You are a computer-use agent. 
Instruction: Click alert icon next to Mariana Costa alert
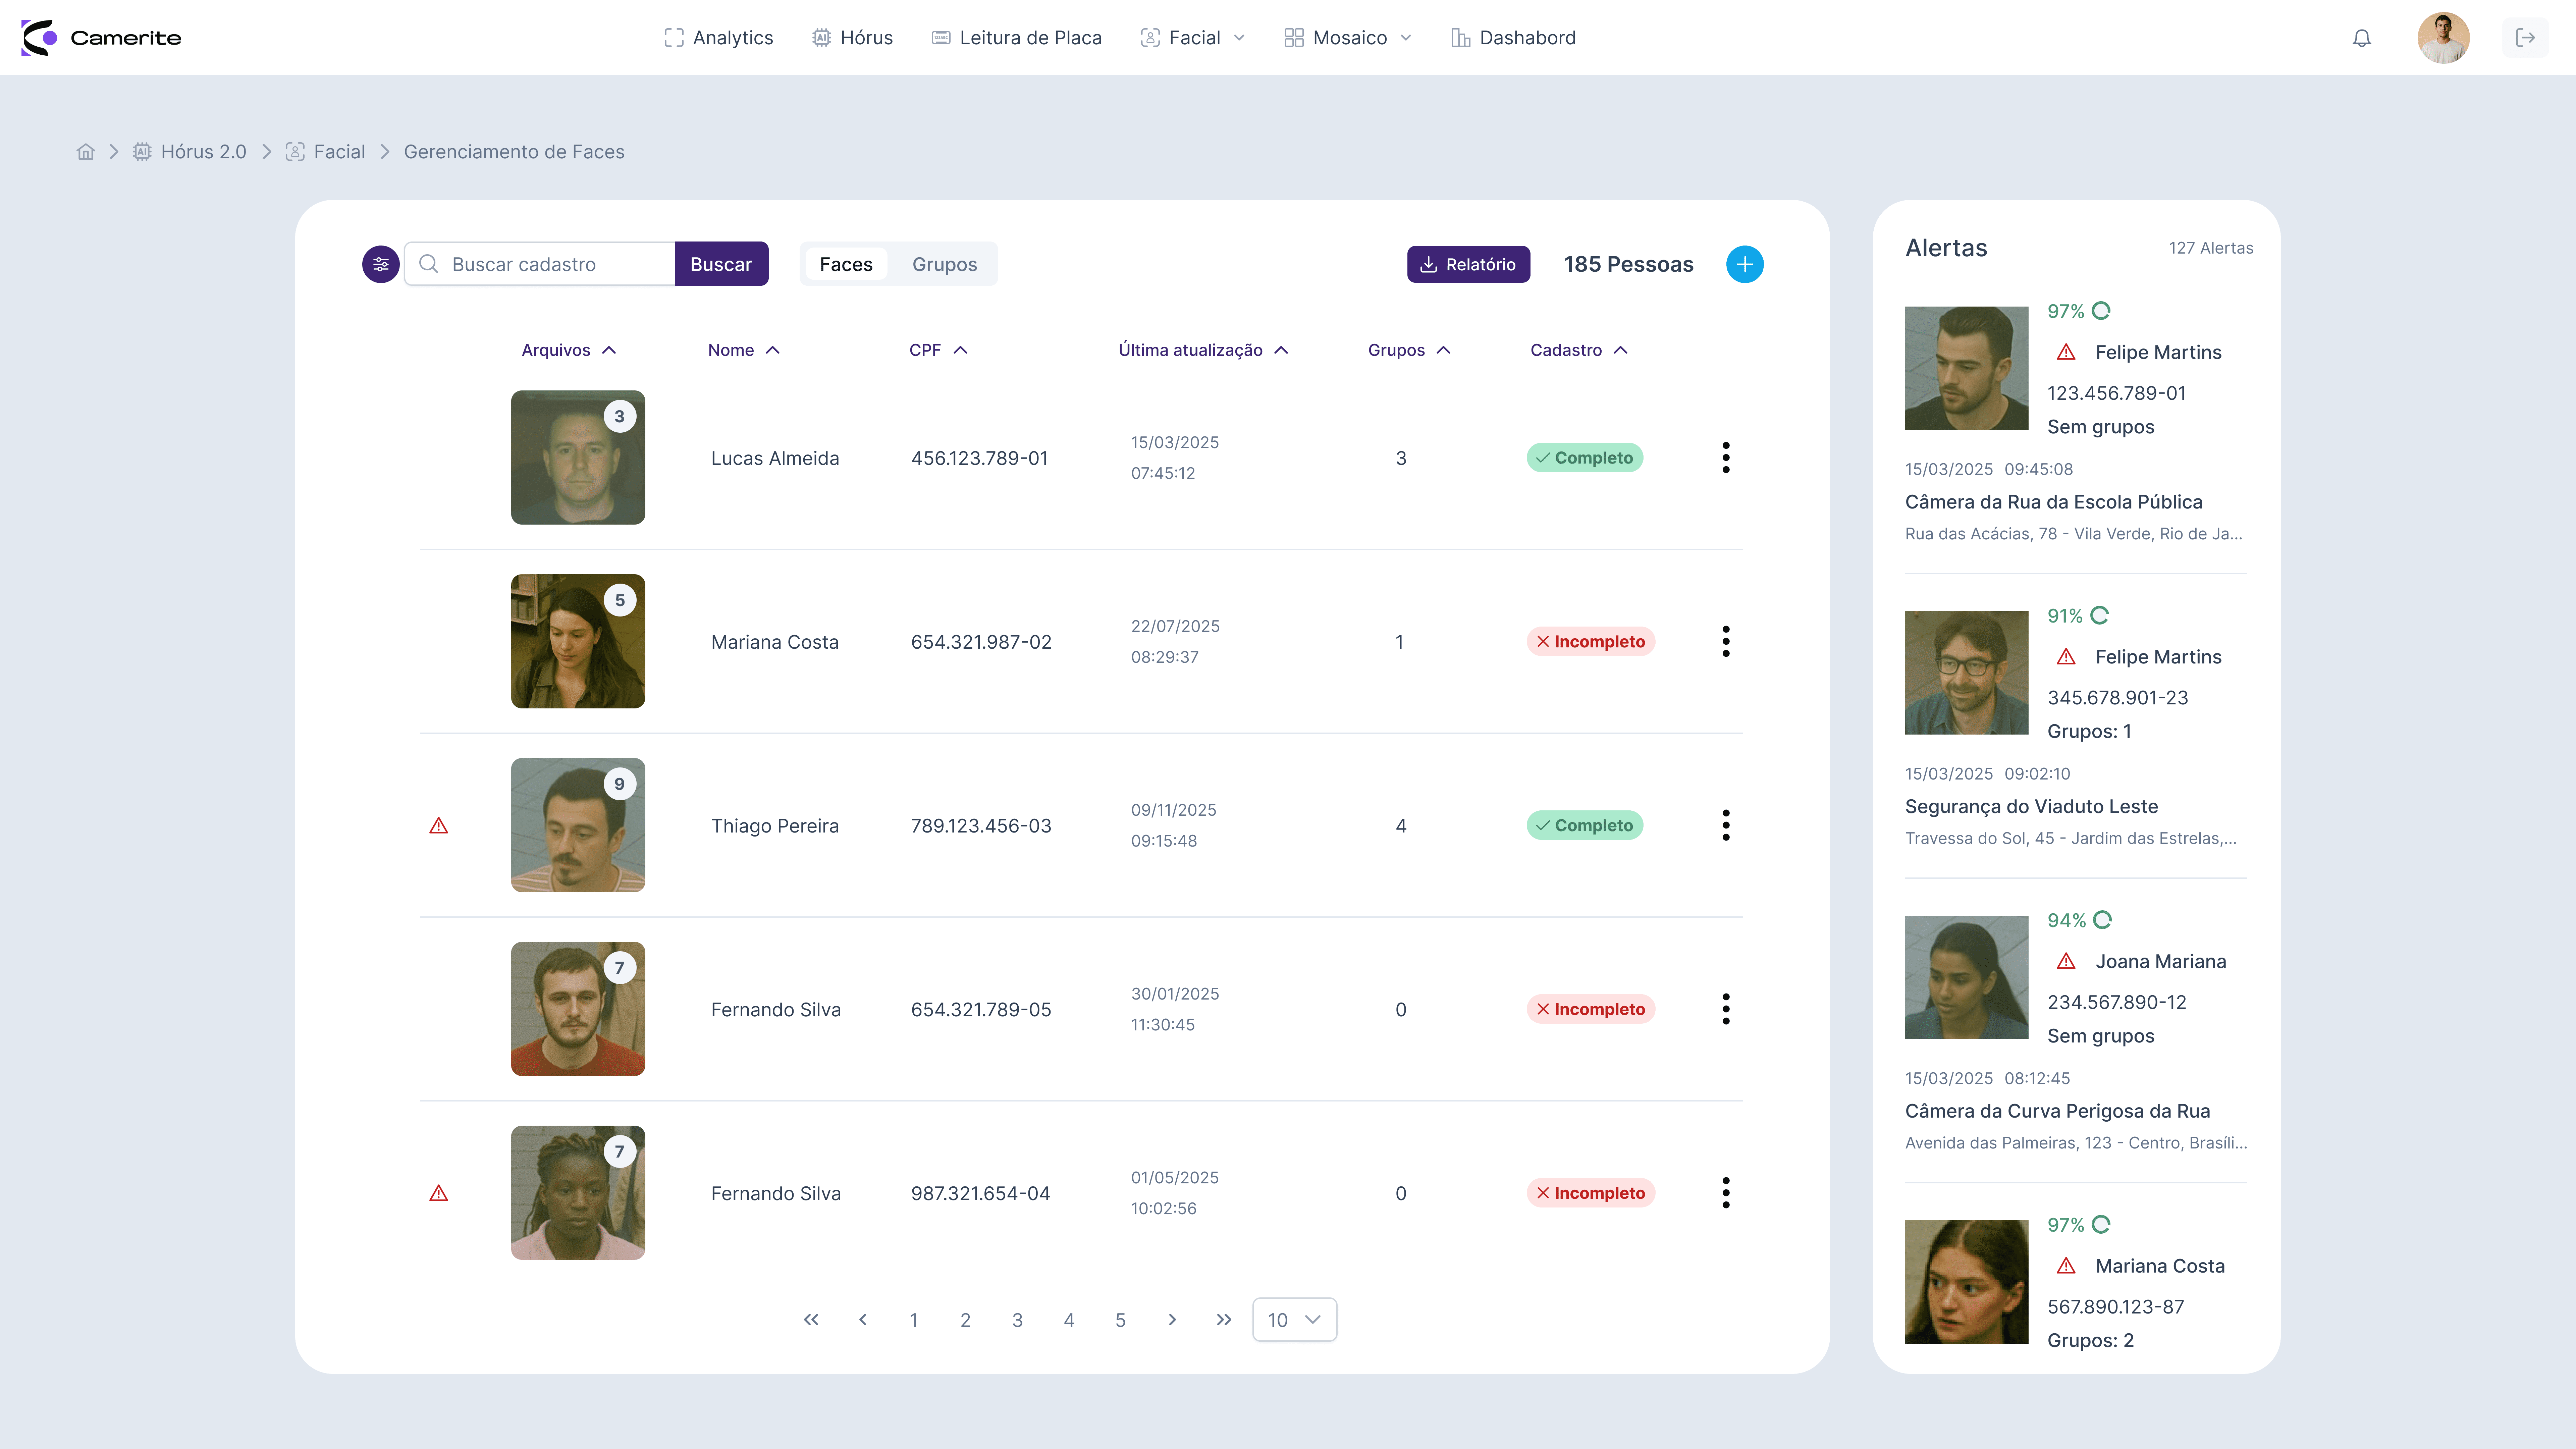pyautogui.click(x=2066, y=1266)
